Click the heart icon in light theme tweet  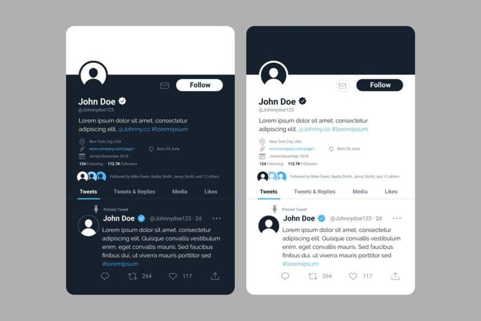[353, 276]
